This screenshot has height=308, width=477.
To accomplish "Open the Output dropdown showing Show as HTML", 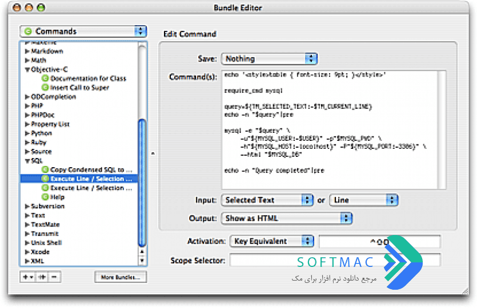I will pyautogui.click(x=287, y=218).
